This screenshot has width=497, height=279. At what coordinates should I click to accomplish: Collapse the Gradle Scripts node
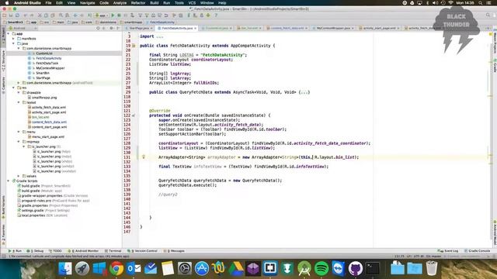pyautogui.click(x=9, y=181)
